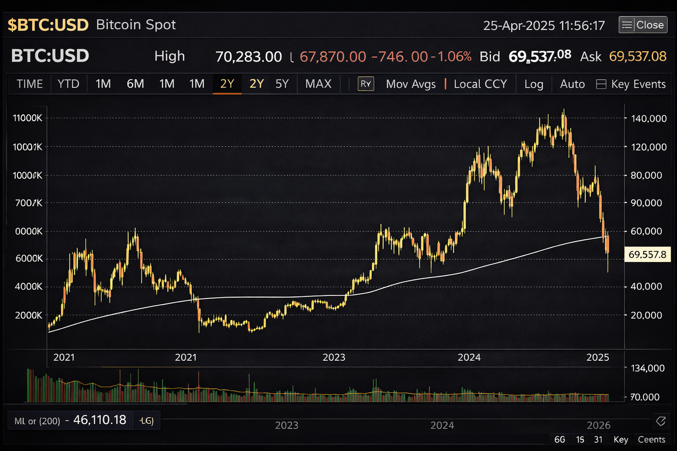Toggle the Auto scaling option
The height and width of the screenshot is (451, 677).
tap(572, 83)
